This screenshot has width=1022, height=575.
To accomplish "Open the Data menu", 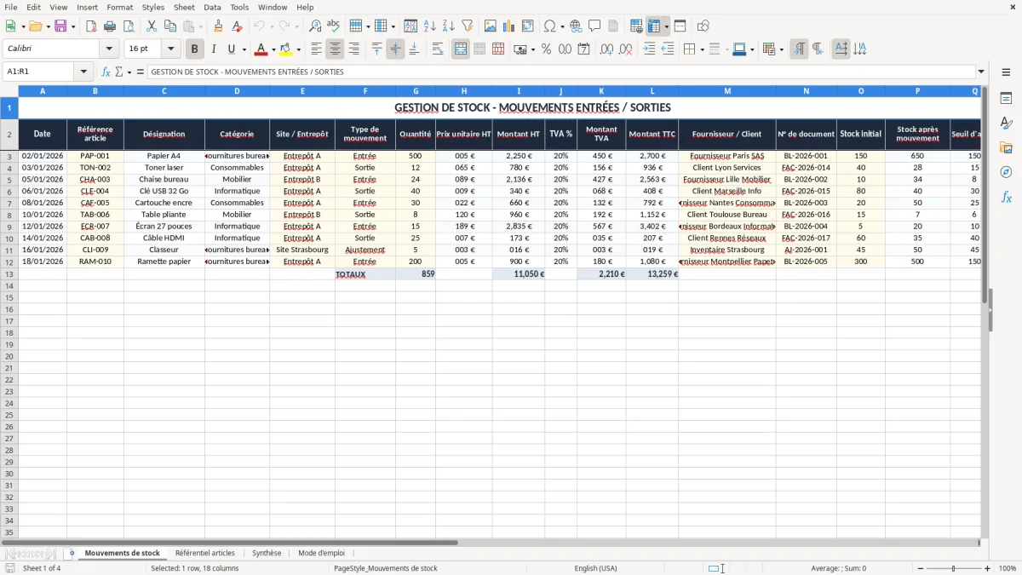I will [x=212, y=7].
